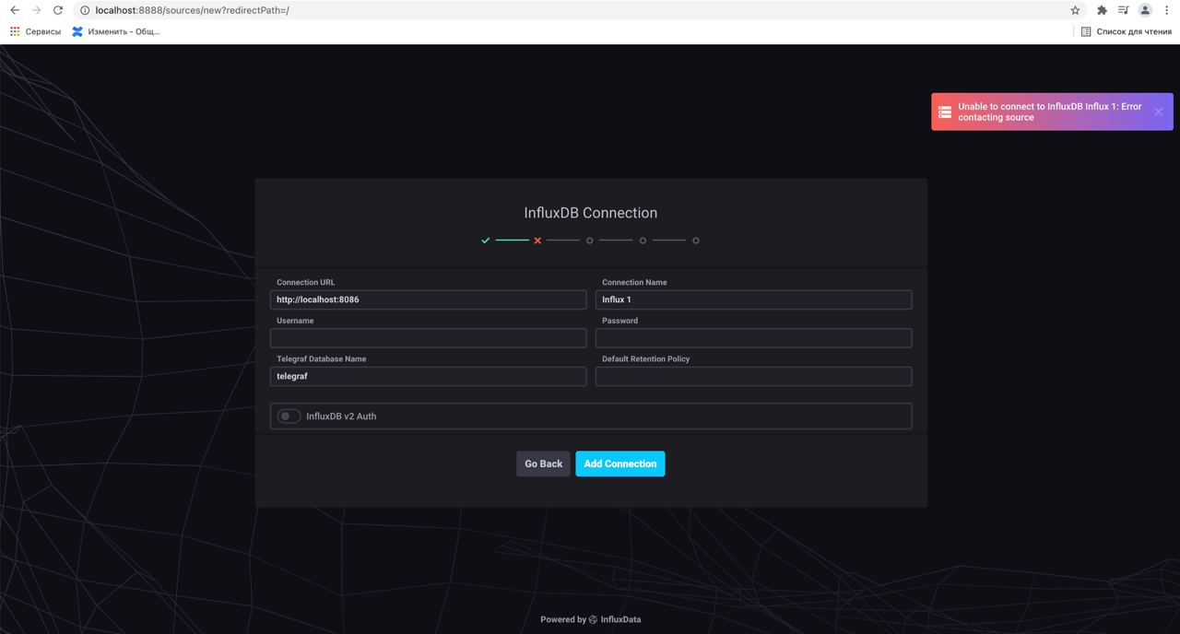Viewport: 1180px width, 634px height.
Task: Click the server icon in error notification
Action: (x=945, y=112)
